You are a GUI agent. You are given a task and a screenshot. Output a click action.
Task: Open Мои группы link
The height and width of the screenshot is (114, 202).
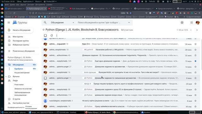(18, 37)
